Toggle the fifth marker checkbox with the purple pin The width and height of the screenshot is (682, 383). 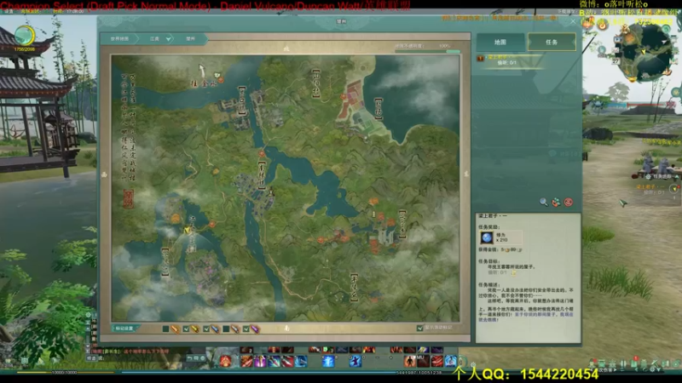pos(246,329)
